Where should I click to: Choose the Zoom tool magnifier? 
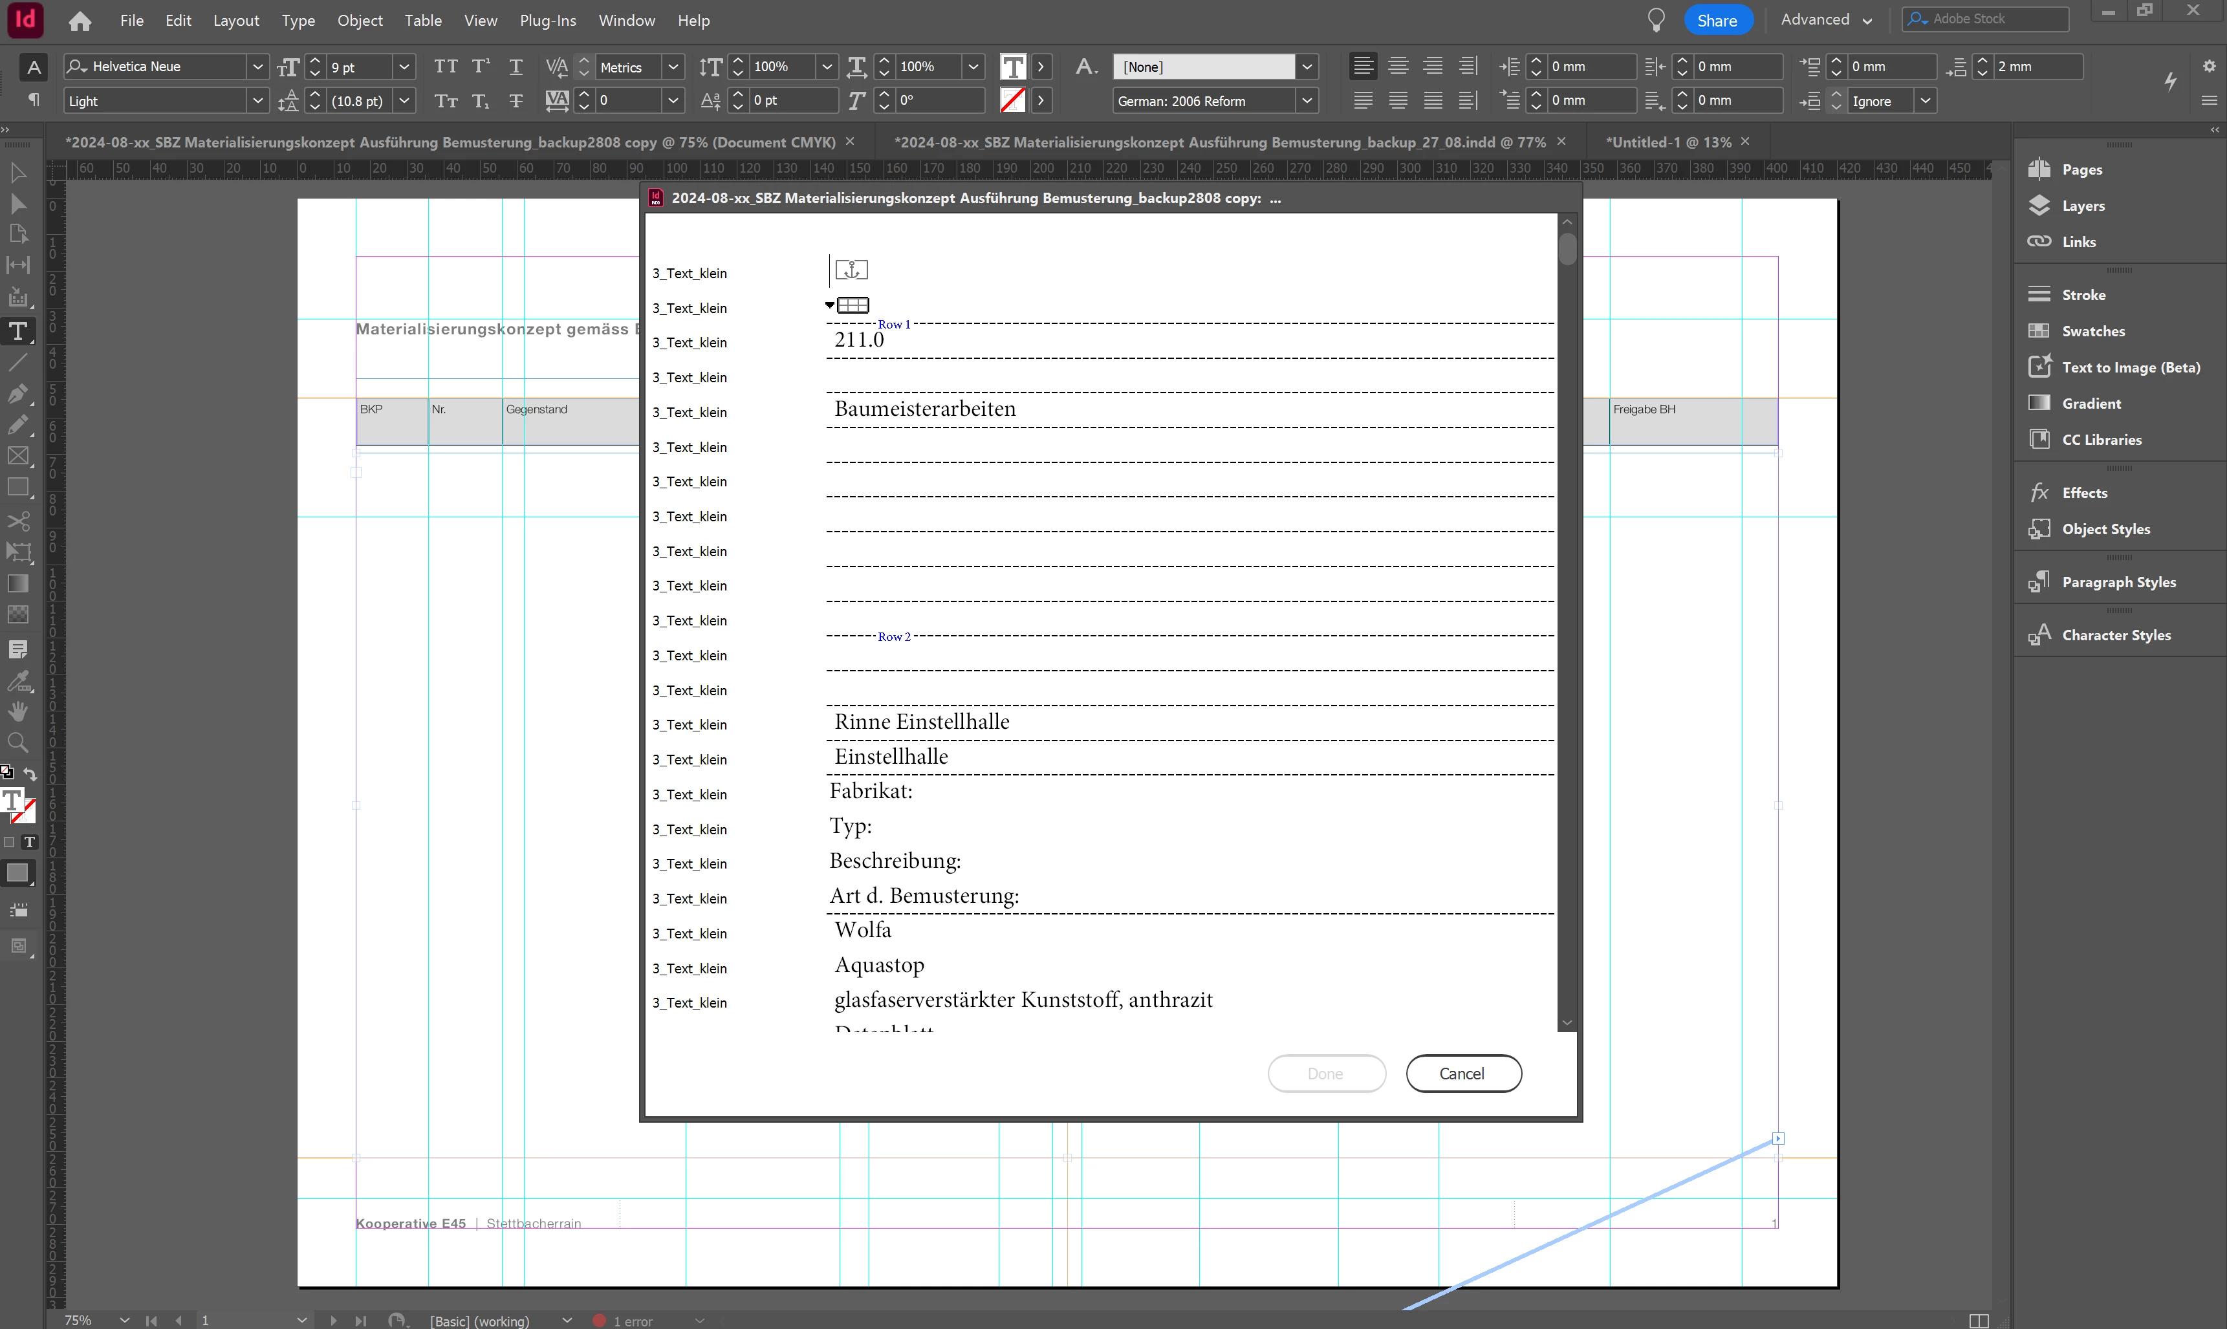tap(18, 742)
